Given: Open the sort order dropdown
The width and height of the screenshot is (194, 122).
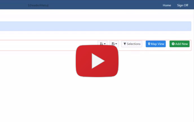Looking at the screenshot, I should (103, 44).
